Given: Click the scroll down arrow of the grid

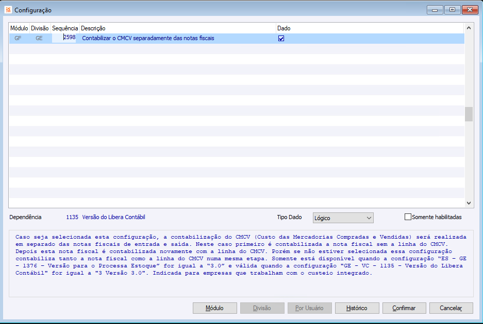Looking at the screenshot, I should tap(469, 203).
